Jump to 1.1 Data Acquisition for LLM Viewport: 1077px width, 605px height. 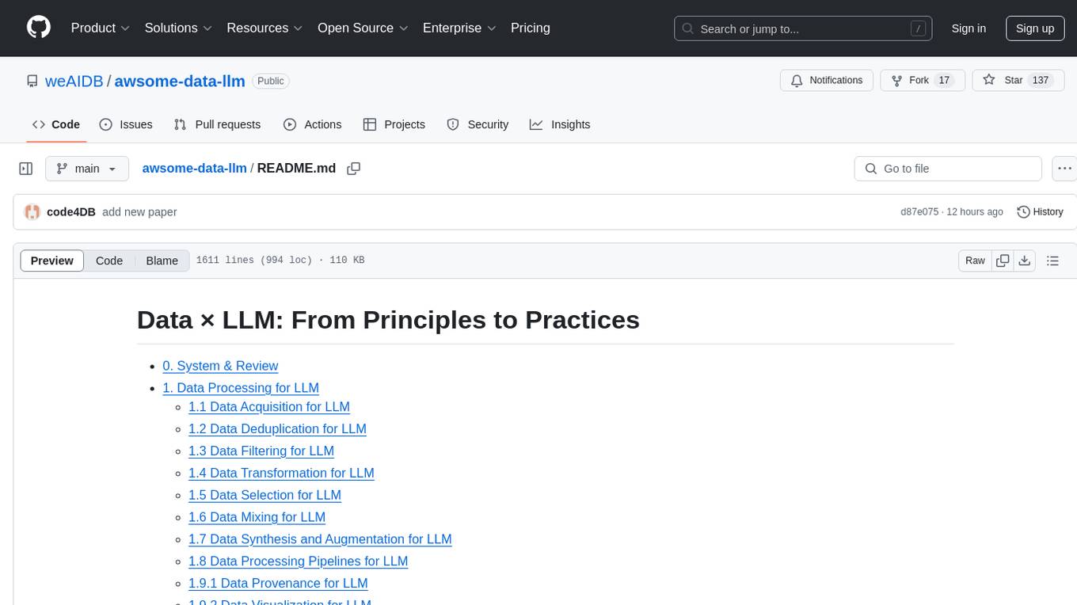269,407
